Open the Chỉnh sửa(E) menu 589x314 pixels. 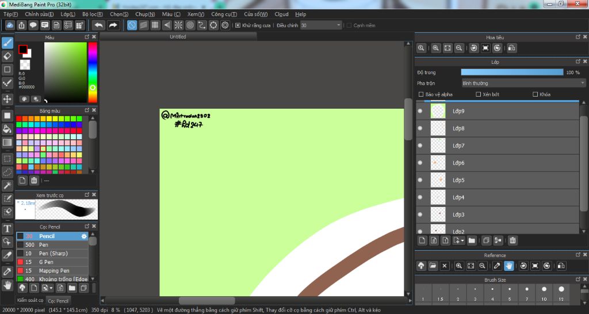pos(39,14)
